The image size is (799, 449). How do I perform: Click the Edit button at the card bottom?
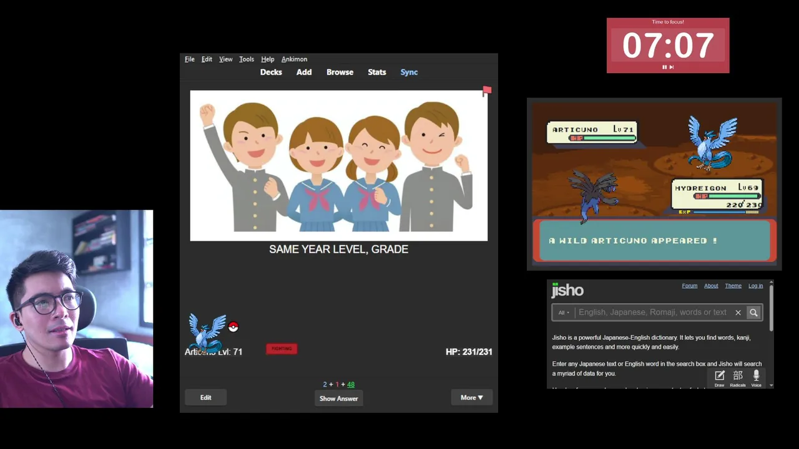[205, 397]
